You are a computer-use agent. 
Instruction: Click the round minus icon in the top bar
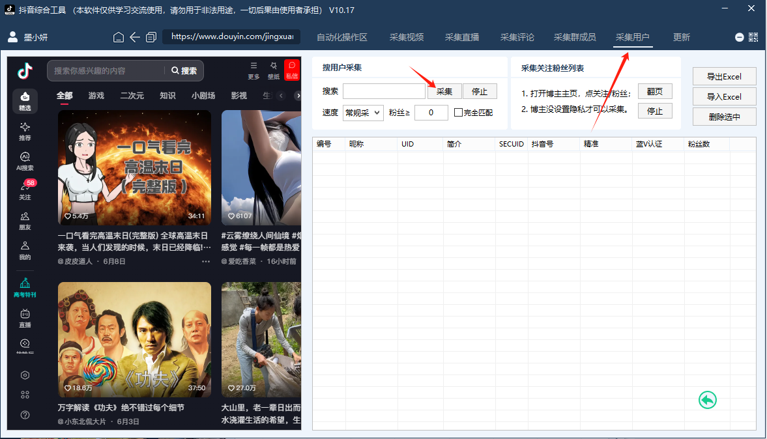pos(739,38)
